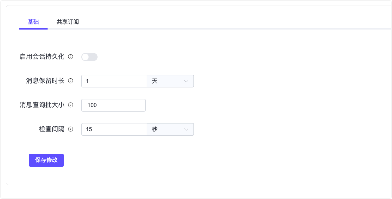This screenshot has height=199, width=392.
Task: Select the 消息查询批大小 field showing 100
Action: tap(113, 105)
